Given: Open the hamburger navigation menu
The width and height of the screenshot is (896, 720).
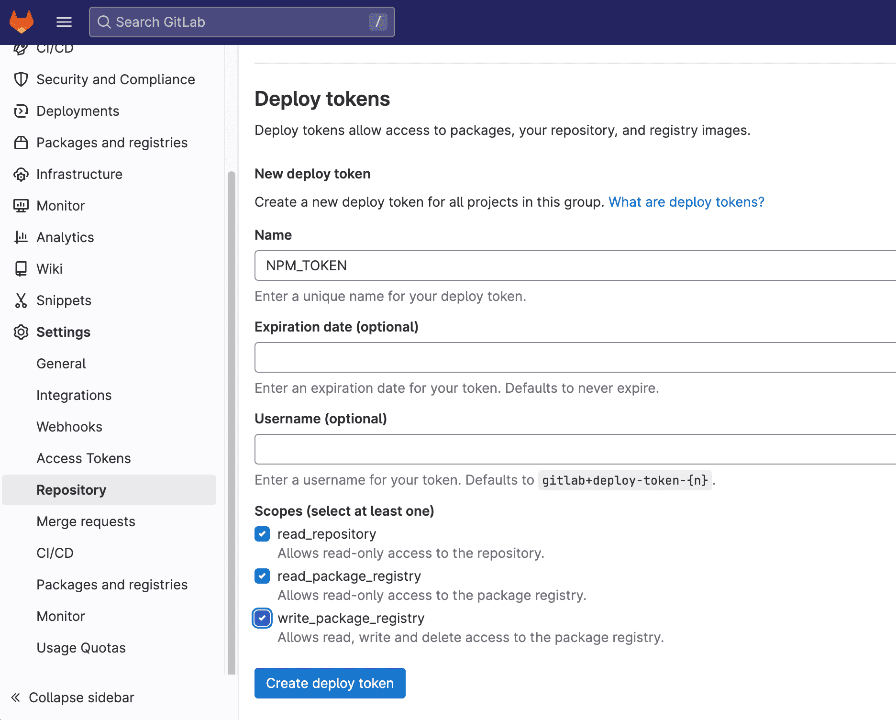Looking at the screenshot, I should (x=64, y=22).
